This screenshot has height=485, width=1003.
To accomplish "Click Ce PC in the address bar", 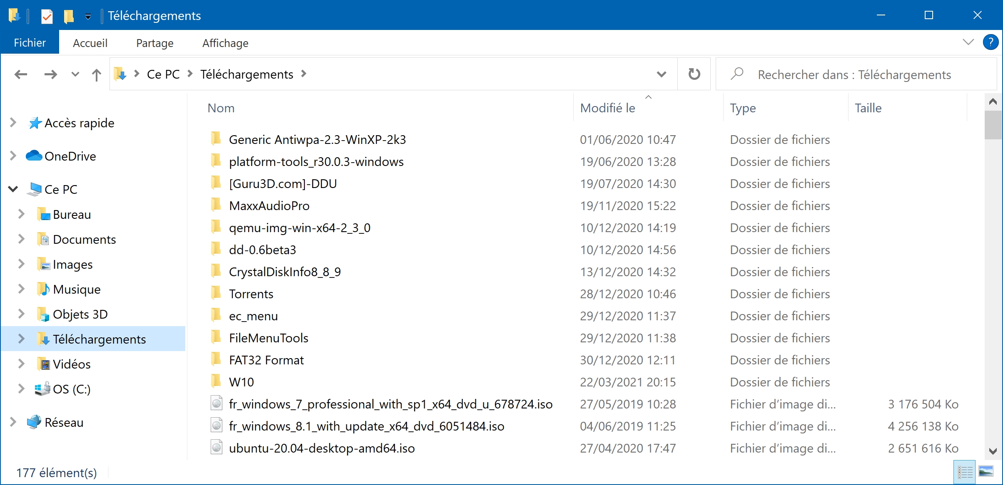I will click(x=163, y=74).
